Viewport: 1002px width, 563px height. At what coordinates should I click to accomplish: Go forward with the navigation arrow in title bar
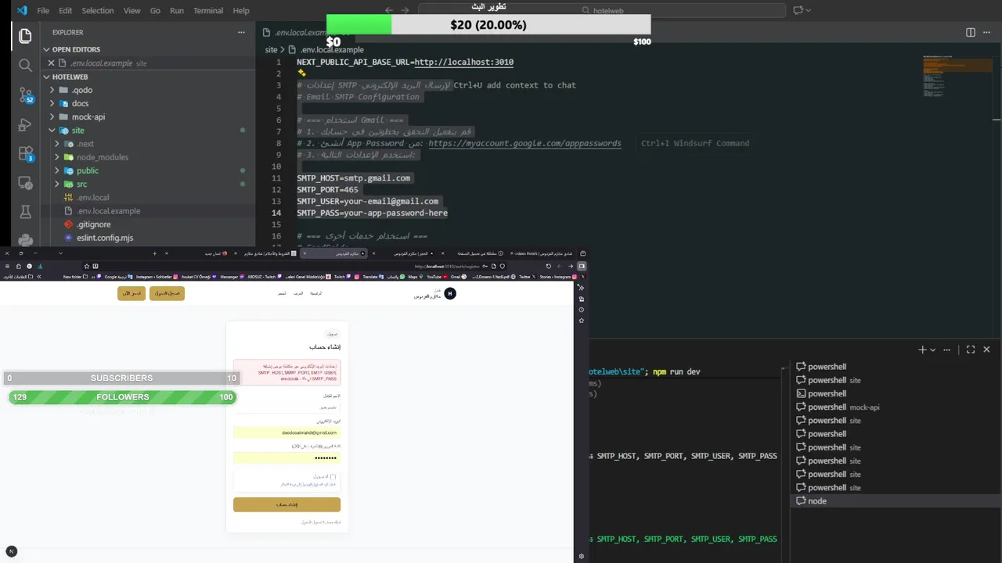[405, 10]
